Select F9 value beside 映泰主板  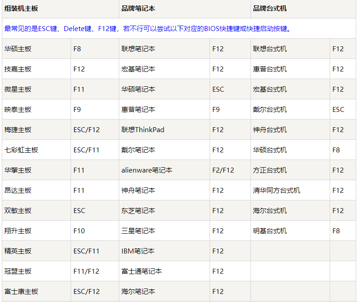(x=77, y=110)
